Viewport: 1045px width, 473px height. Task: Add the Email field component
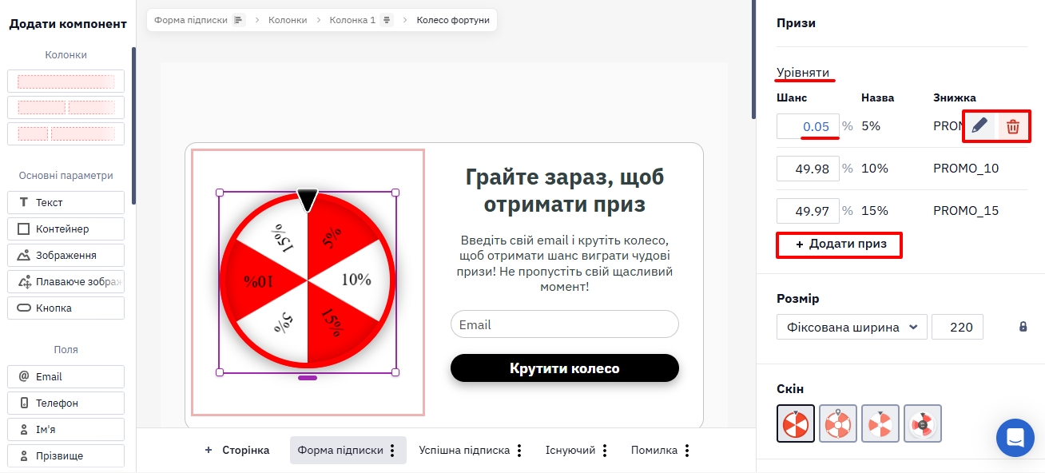[x=66, y=376]
